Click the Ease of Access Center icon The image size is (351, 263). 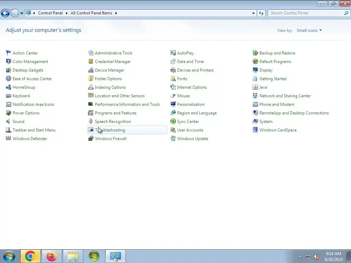pyautogui.click(x=9, y=78)
